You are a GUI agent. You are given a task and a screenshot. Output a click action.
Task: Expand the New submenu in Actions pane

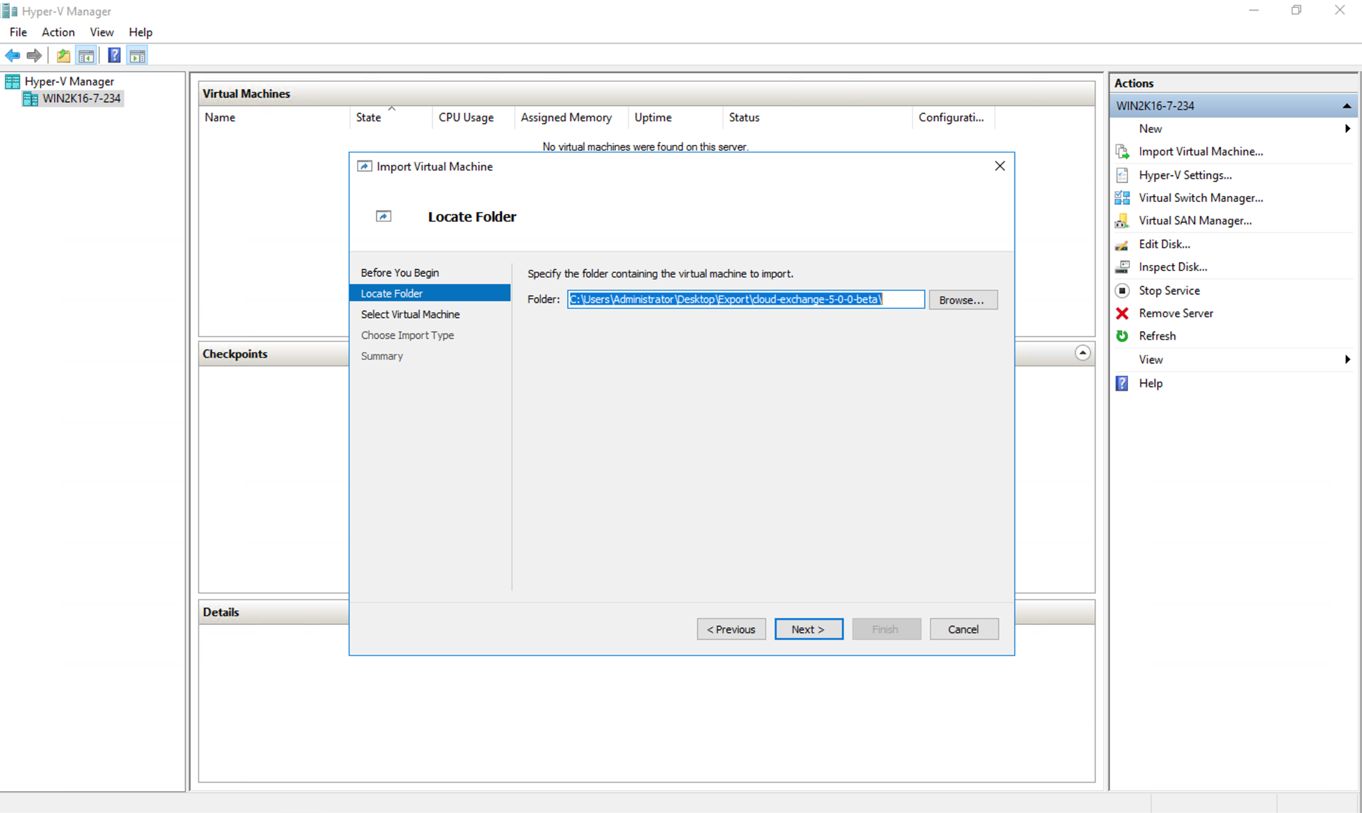click(x=1347, y=128)
